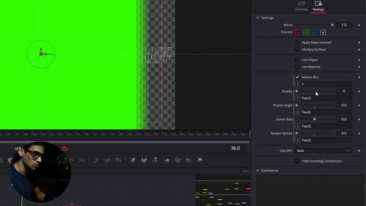Enable Apply Mask Inverted checkbox
This screenshot has width=366, height=206.
tap(297, 42)
